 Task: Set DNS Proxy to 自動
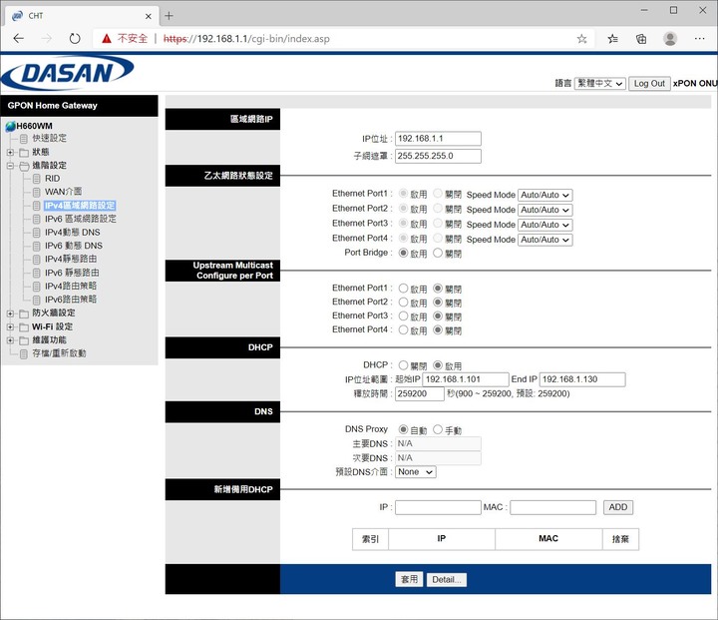[403, 429]
